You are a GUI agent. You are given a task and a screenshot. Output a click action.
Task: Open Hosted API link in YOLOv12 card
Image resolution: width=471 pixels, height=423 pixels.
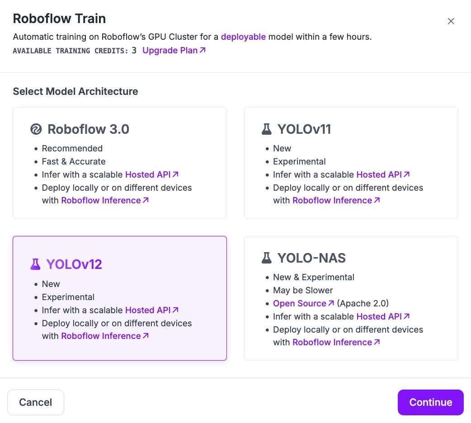(x=148, y=310)
